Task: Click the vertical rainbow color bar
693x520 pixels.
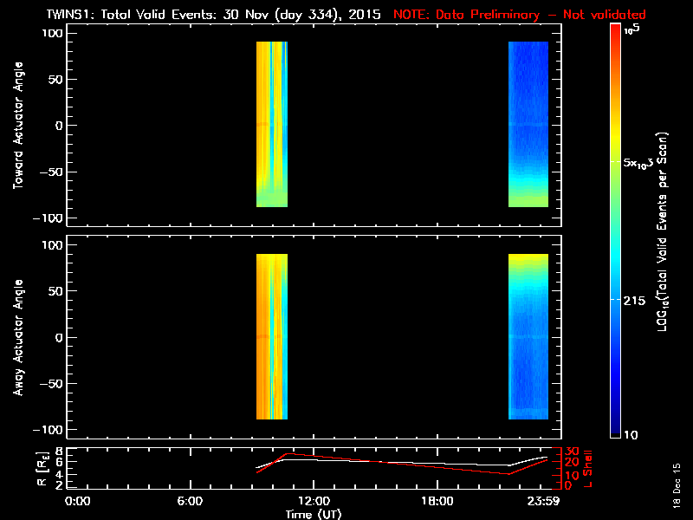Action: pos(616,230)
